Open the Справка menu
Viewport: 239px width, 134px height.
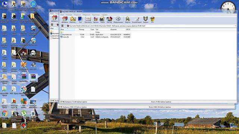click(x=105, y=15)
